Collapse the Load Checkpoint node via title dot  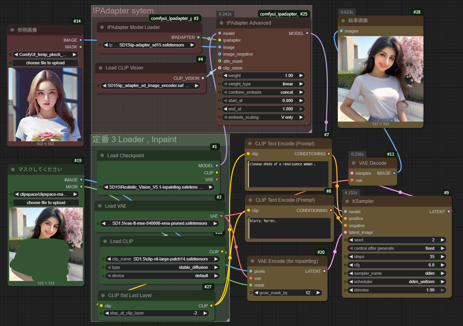point(103,156)
